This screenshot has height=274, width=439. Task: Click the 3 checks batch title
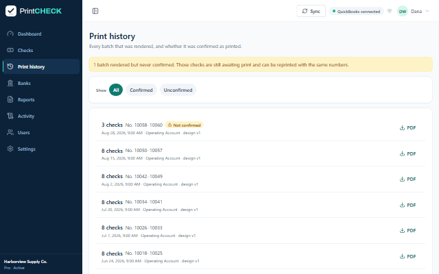(x=112, y=125)
